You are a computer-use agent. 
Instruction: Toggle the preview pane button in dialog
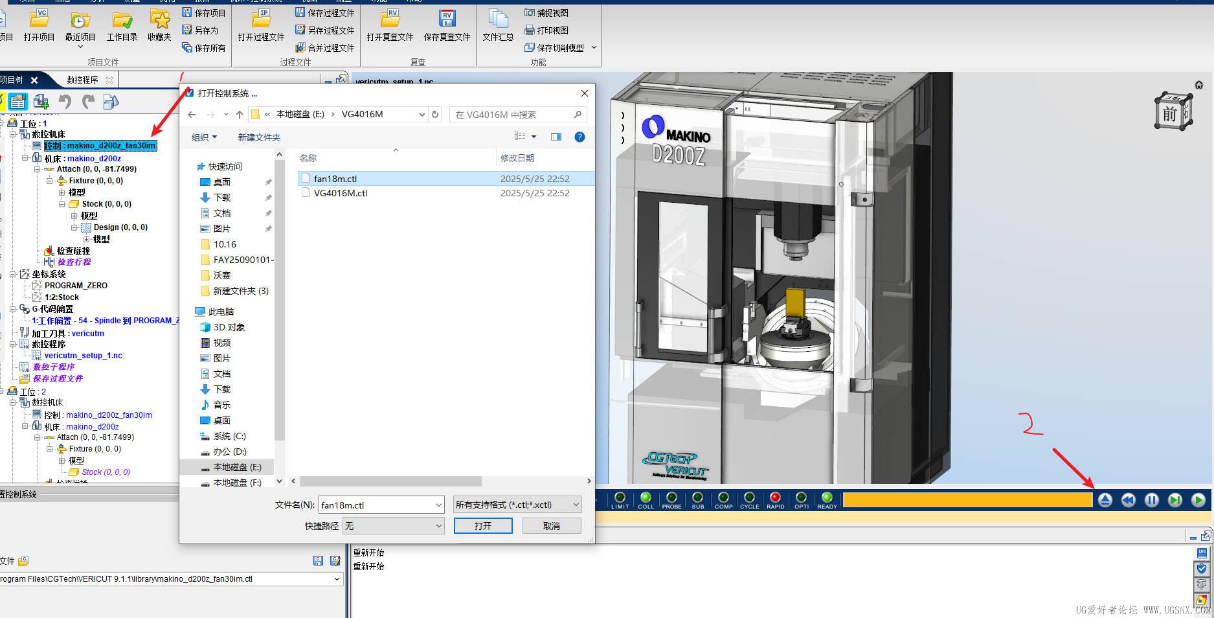pyautogui.click(x=556, y=137)
